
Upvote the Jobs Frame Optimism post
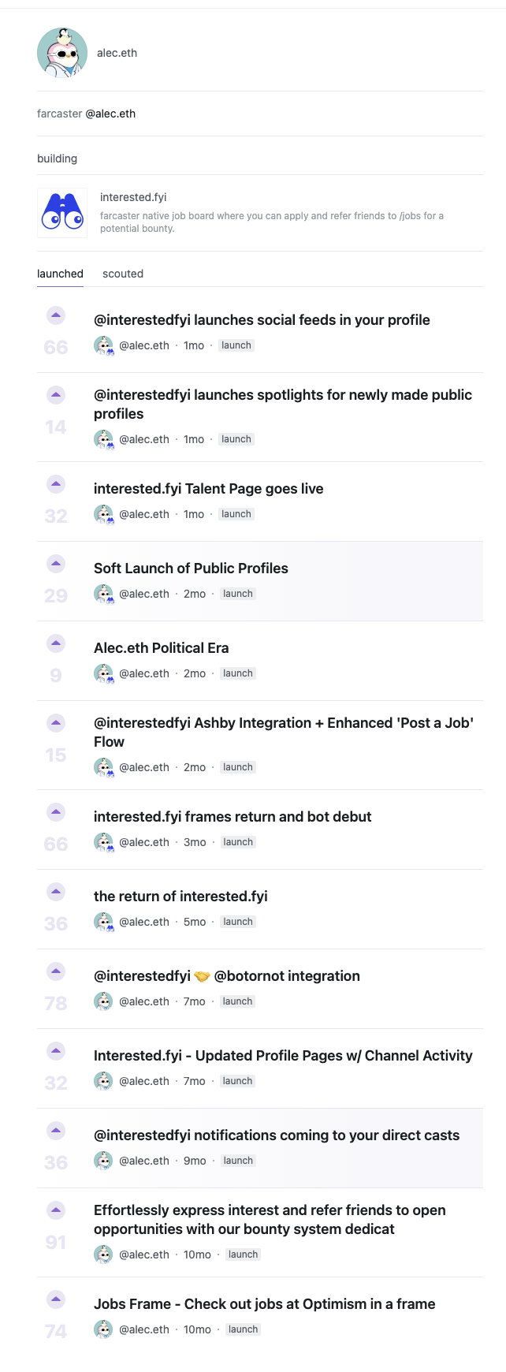pos(56,1299)
